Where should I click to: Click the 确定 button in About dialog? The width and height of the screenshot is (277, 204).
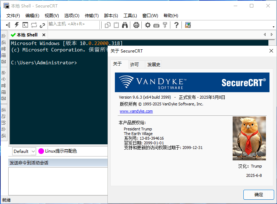coord(258,195)
